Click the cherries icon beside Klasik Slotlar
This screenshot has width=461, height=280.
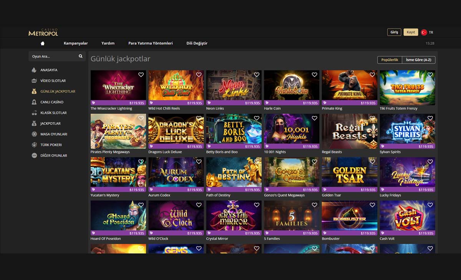point(34,113)
